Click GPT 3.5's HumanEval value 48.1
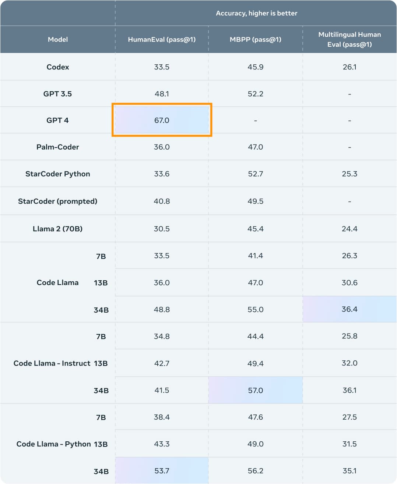Screen dimensions: 397x484 162,94
